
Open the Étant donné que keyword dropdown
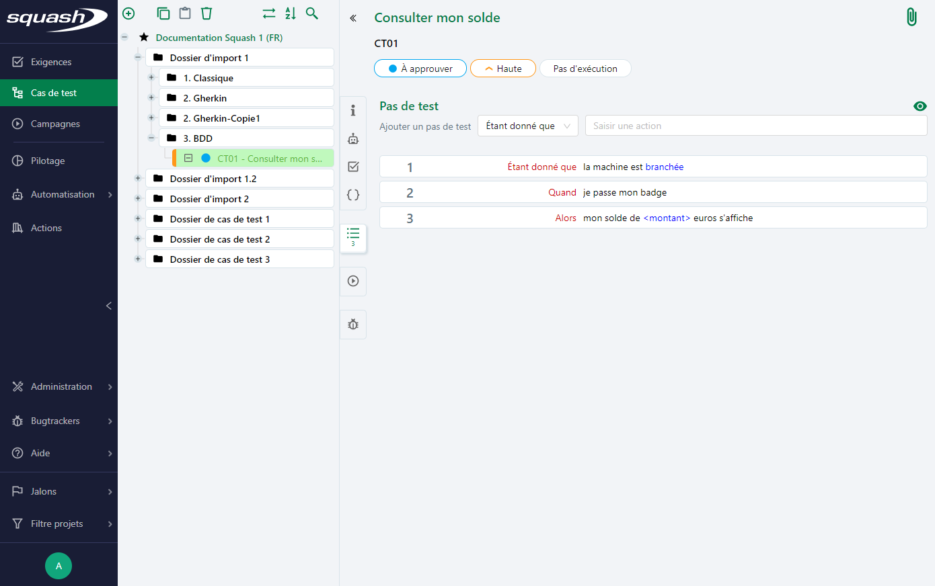pos(527,126)
